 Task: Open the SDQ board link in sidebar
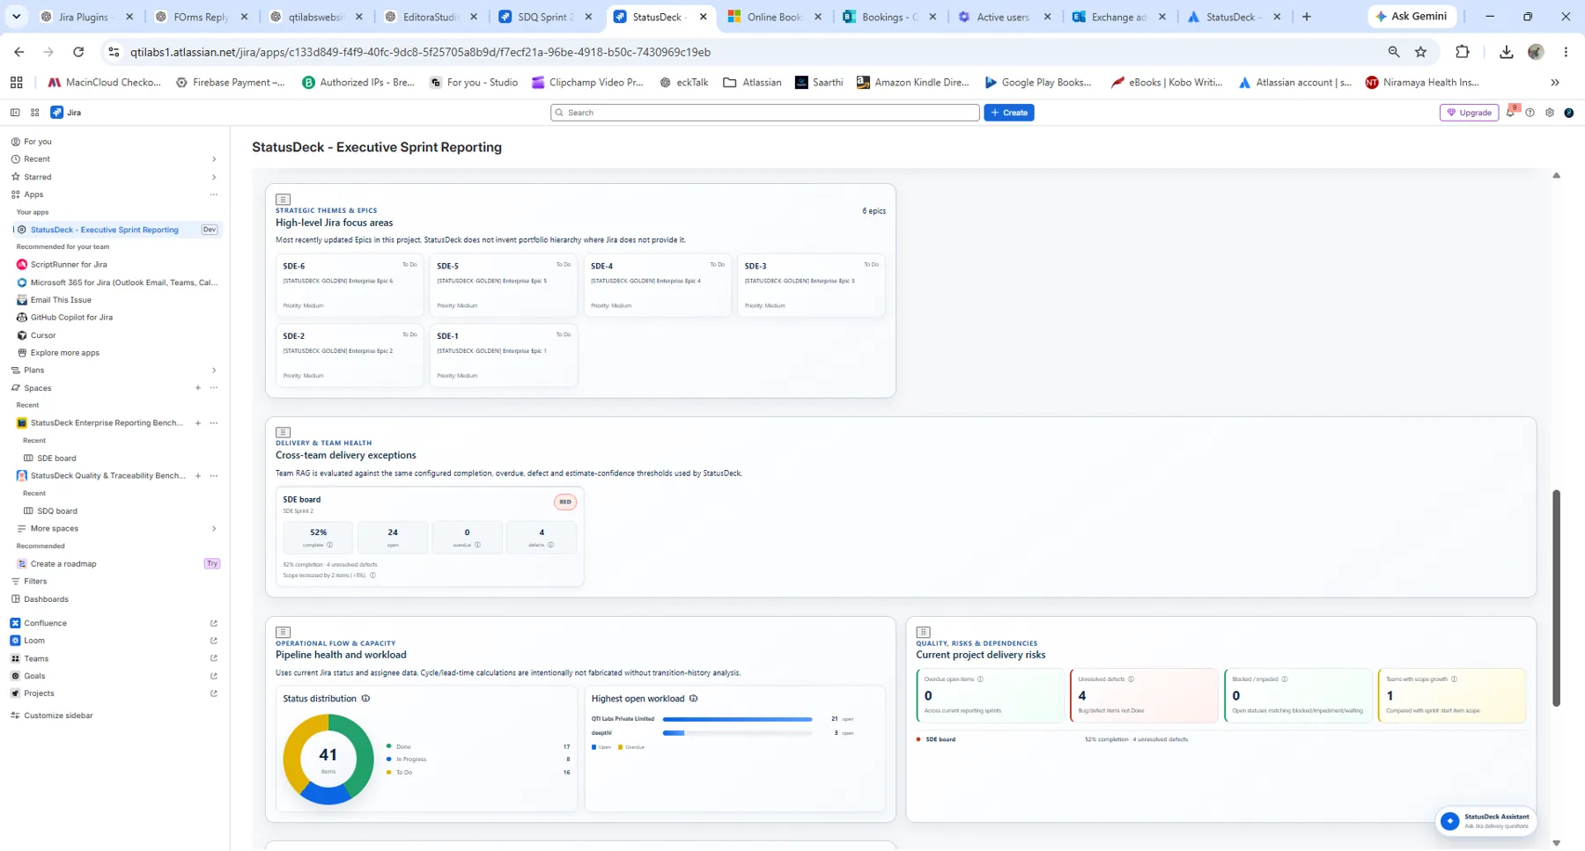(x=56, y=511)
